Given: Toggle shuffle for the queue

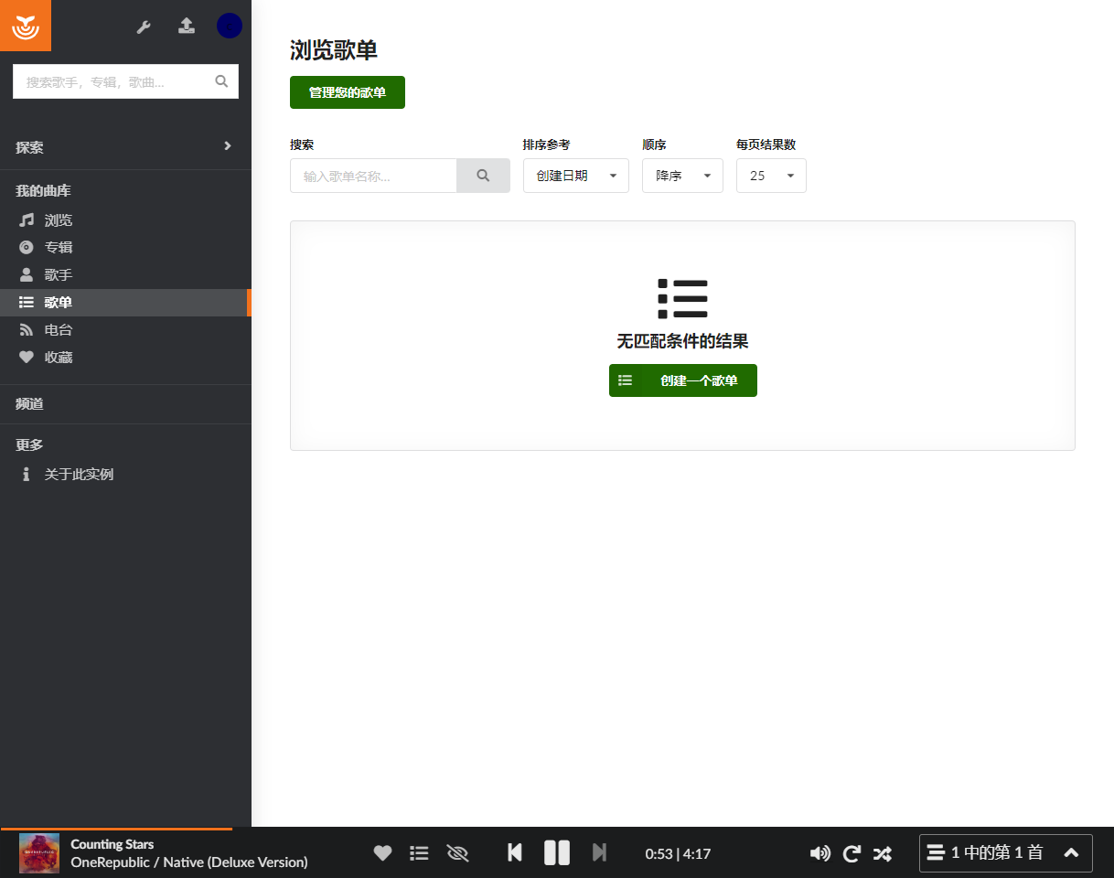Looking at the screenshot, I should (882, 853).
